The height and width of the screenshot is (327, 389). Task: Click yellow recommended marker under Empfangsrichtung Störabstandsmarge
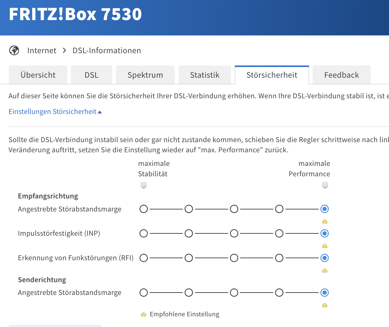click(x=325, y=221)
